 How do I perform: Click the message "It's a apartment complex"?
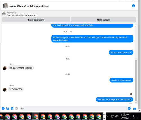[21, 68]
